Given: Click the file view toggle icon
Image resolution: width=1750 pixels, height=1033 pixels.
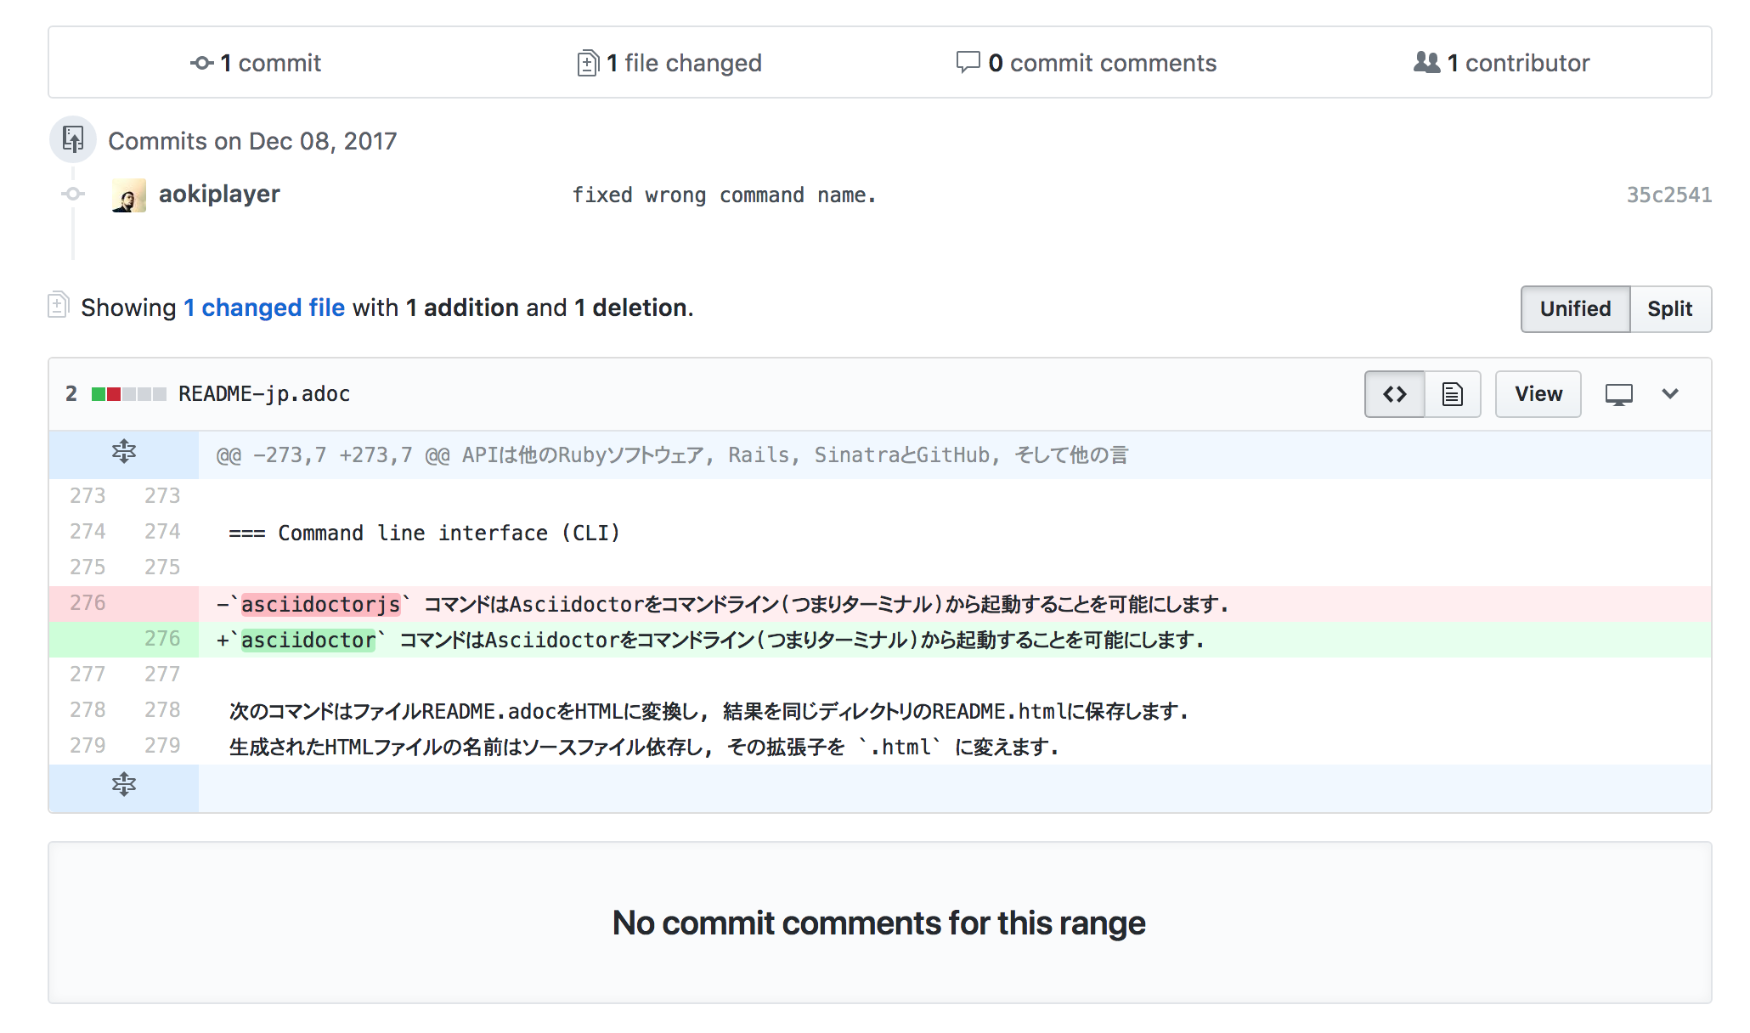Looking at the screenshot, I should click(x=1451, y=393).
